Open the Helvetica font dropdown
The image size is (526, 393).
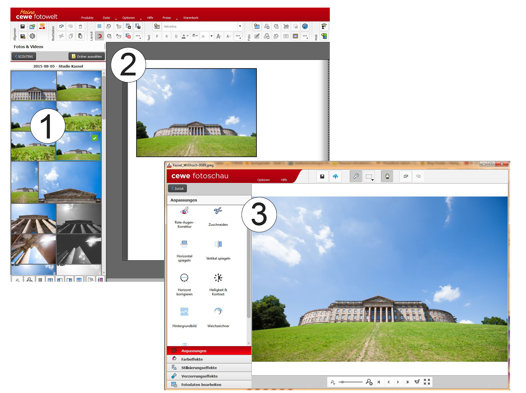click(240, 26)
